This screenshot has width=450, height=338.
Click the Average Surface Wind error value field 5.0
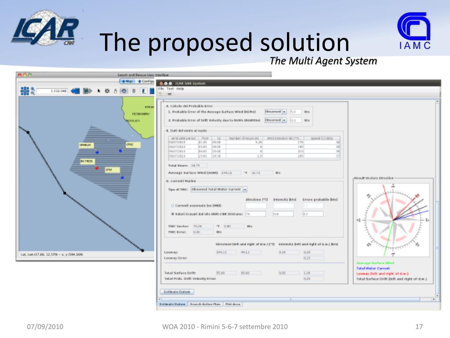click(x=296, y=111)
